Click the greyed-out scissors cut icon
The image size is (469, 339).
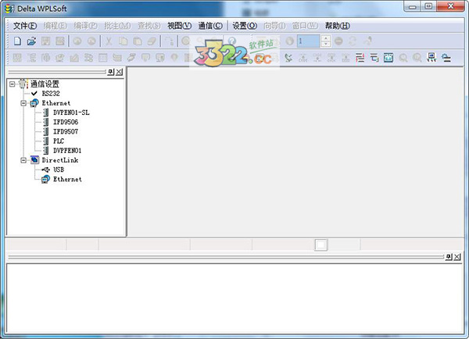[109, 41]
